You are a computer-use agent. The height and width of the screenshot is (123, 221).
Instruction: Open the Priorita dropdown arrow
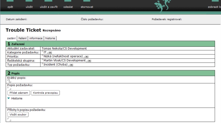[x=87, y=57]
